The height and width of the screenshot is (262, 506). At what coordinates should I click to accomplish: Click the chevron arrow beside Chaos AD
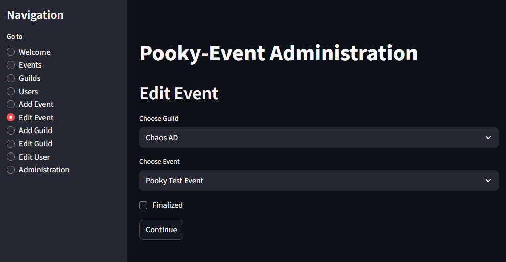tap(488, 138)
